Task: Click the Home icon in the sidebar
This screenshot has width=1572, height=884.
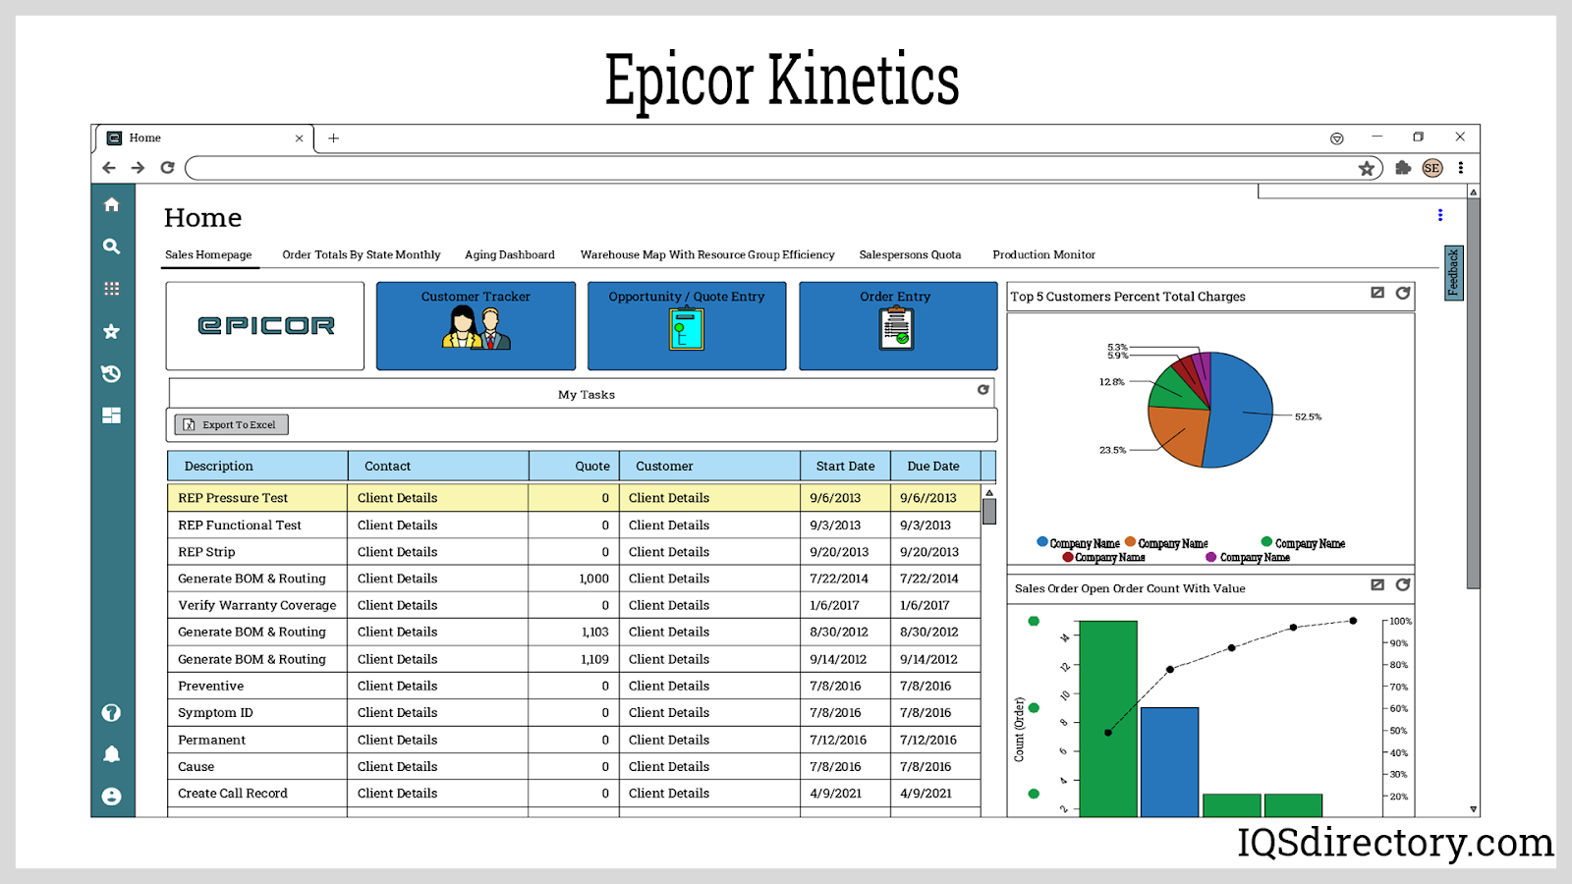Action: pyautogui.click(x=112, y=204)
